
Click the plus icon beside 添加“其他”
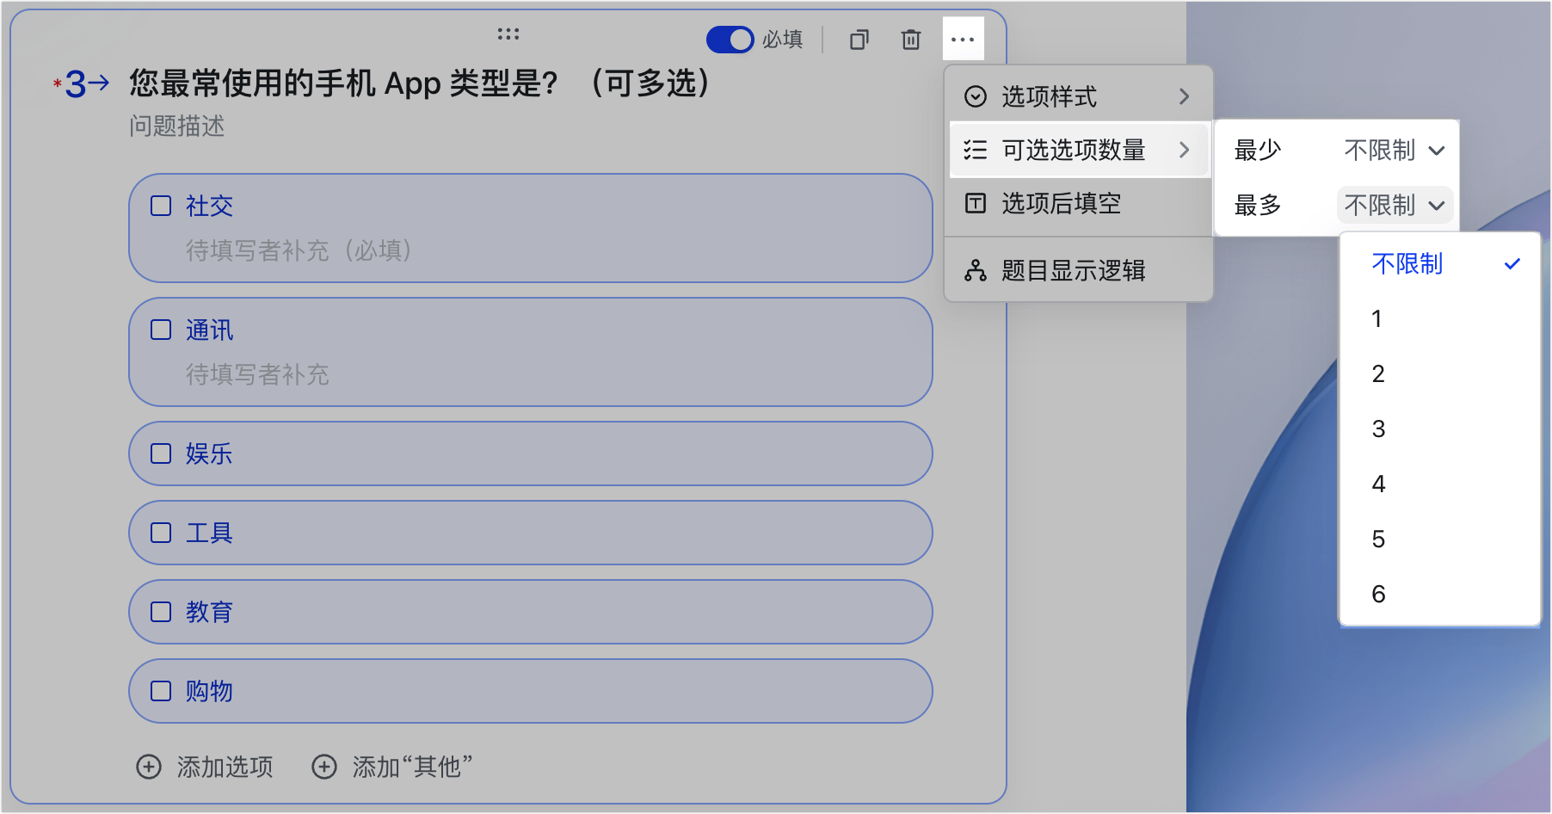(324, 767)
